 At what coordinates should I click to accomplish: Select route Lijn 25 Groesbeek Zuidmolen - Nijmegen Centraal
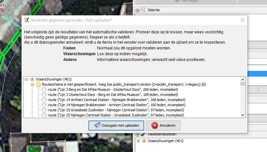pyautogui.click(x=116, y=110)
